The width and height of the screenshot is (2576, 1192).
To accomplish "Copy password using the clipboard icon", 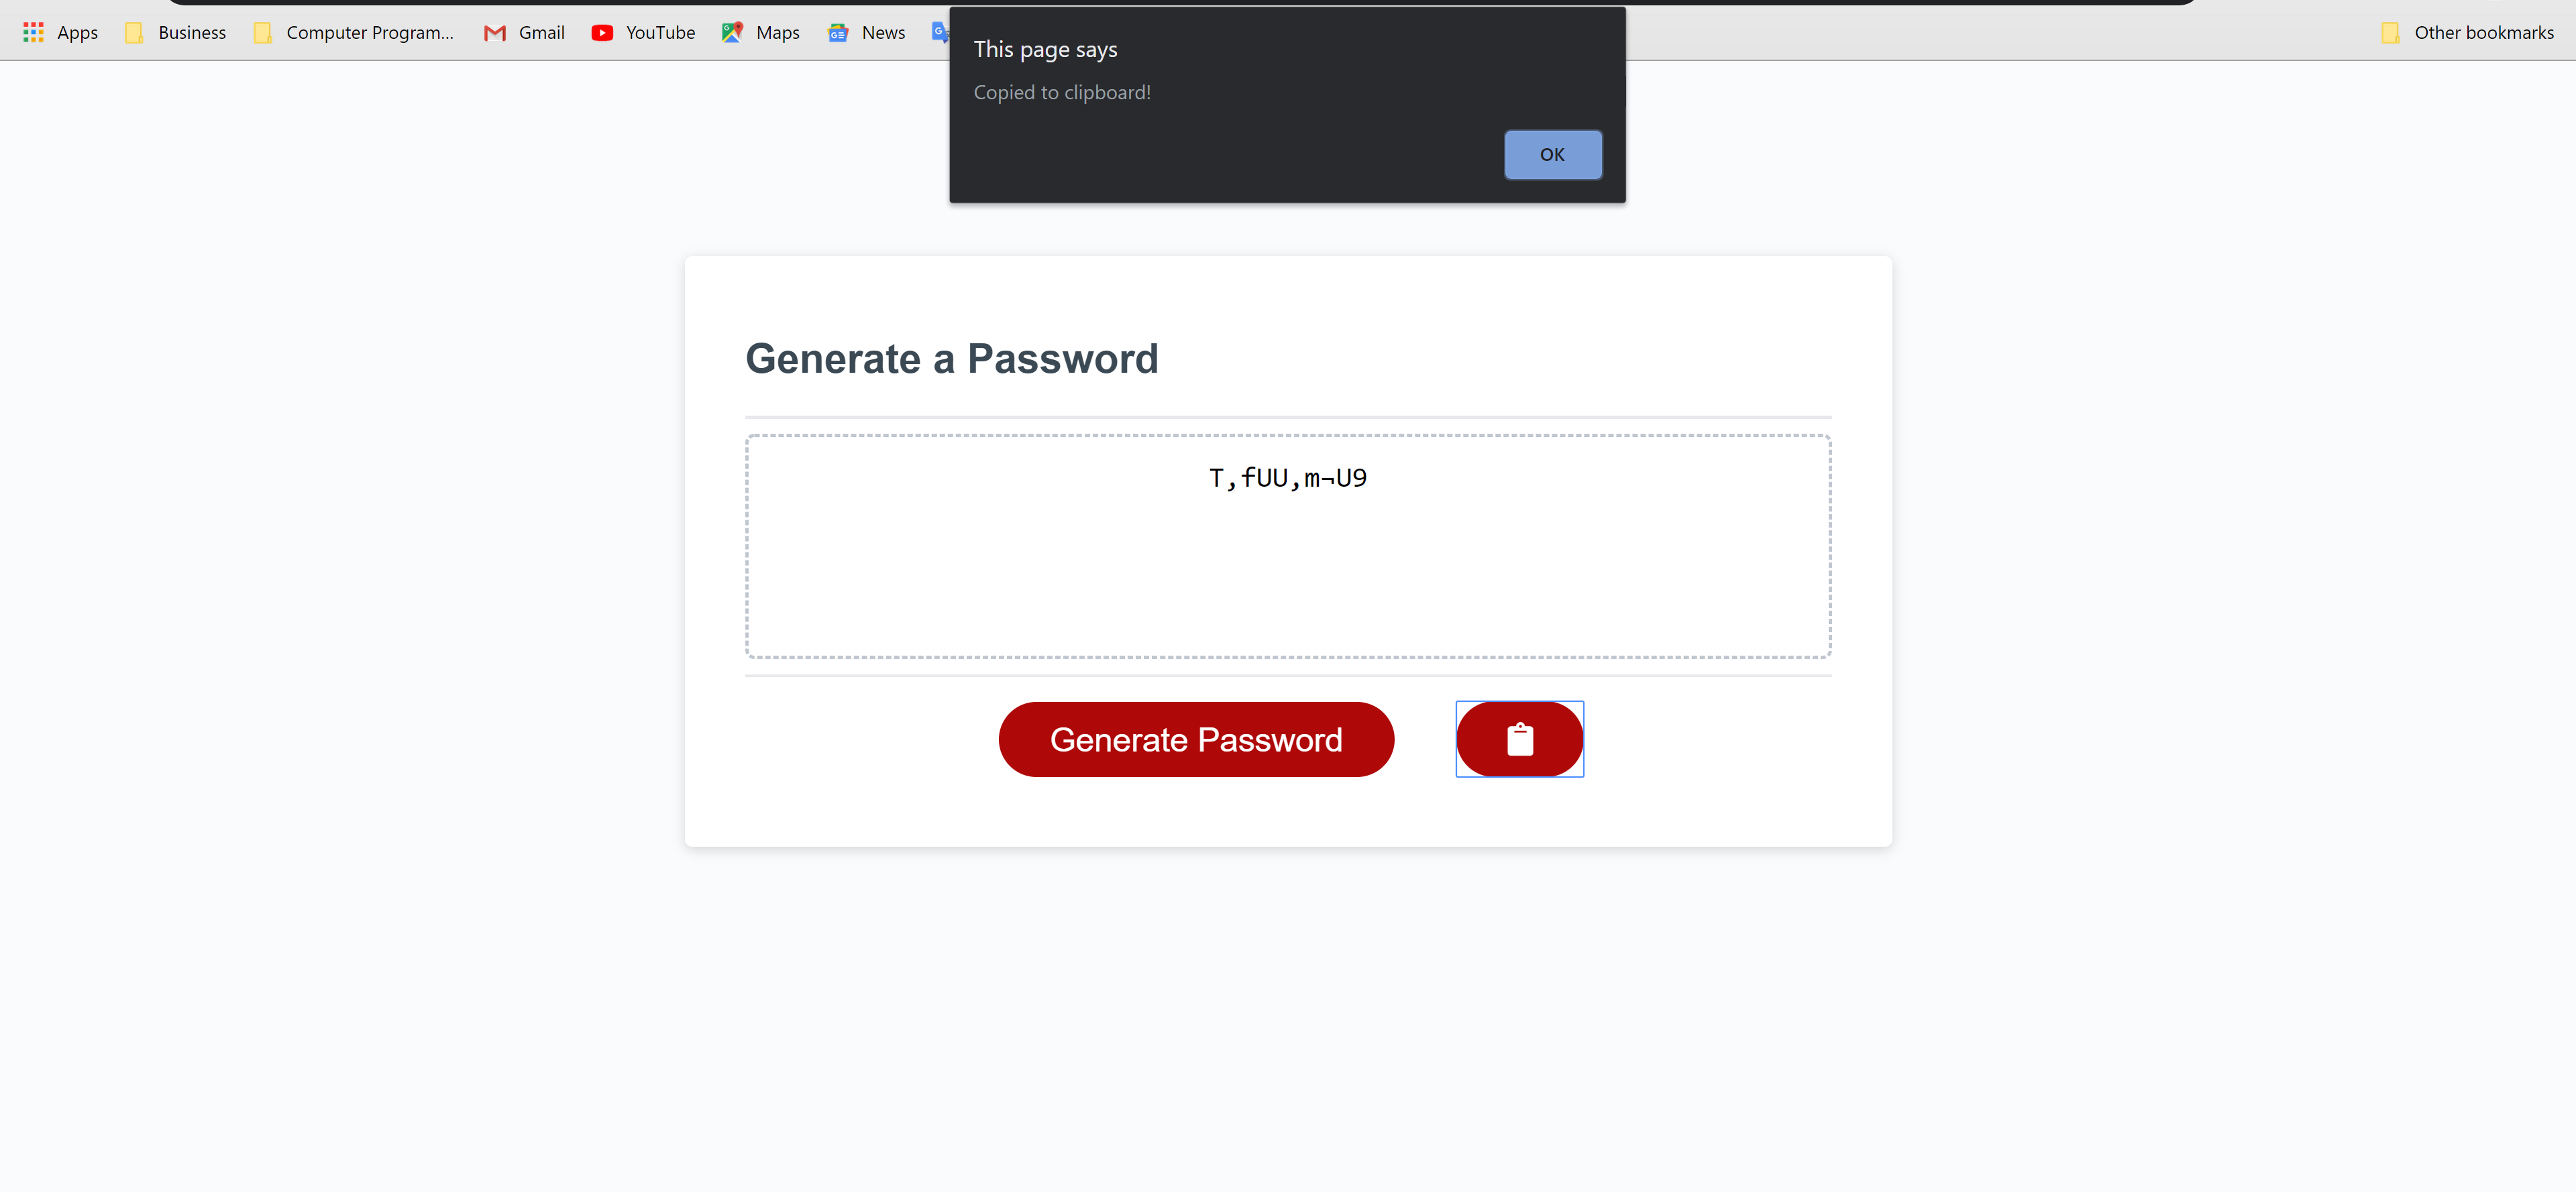I will [x=1519, y=739].
